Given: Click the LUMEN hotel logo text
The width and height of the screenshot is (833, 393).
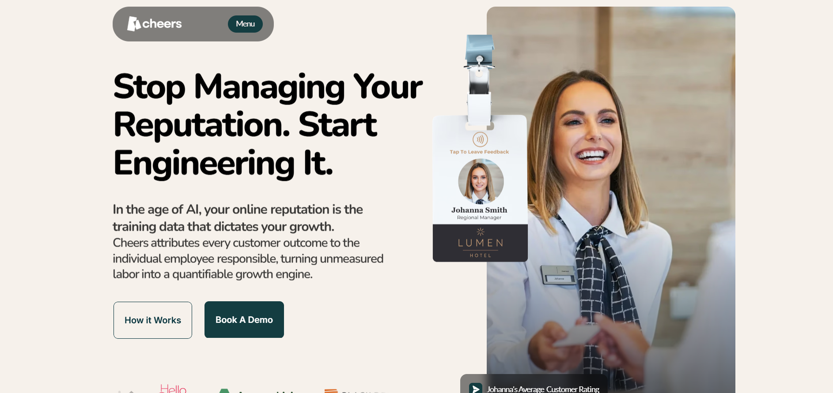Looking at the screenshot, I should (481, 243).
